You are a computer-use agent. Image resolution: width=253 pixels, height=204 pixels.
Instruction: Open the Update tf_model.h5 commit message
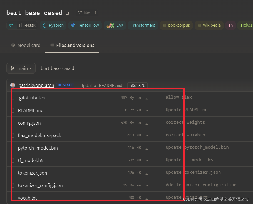coord(189,160)
